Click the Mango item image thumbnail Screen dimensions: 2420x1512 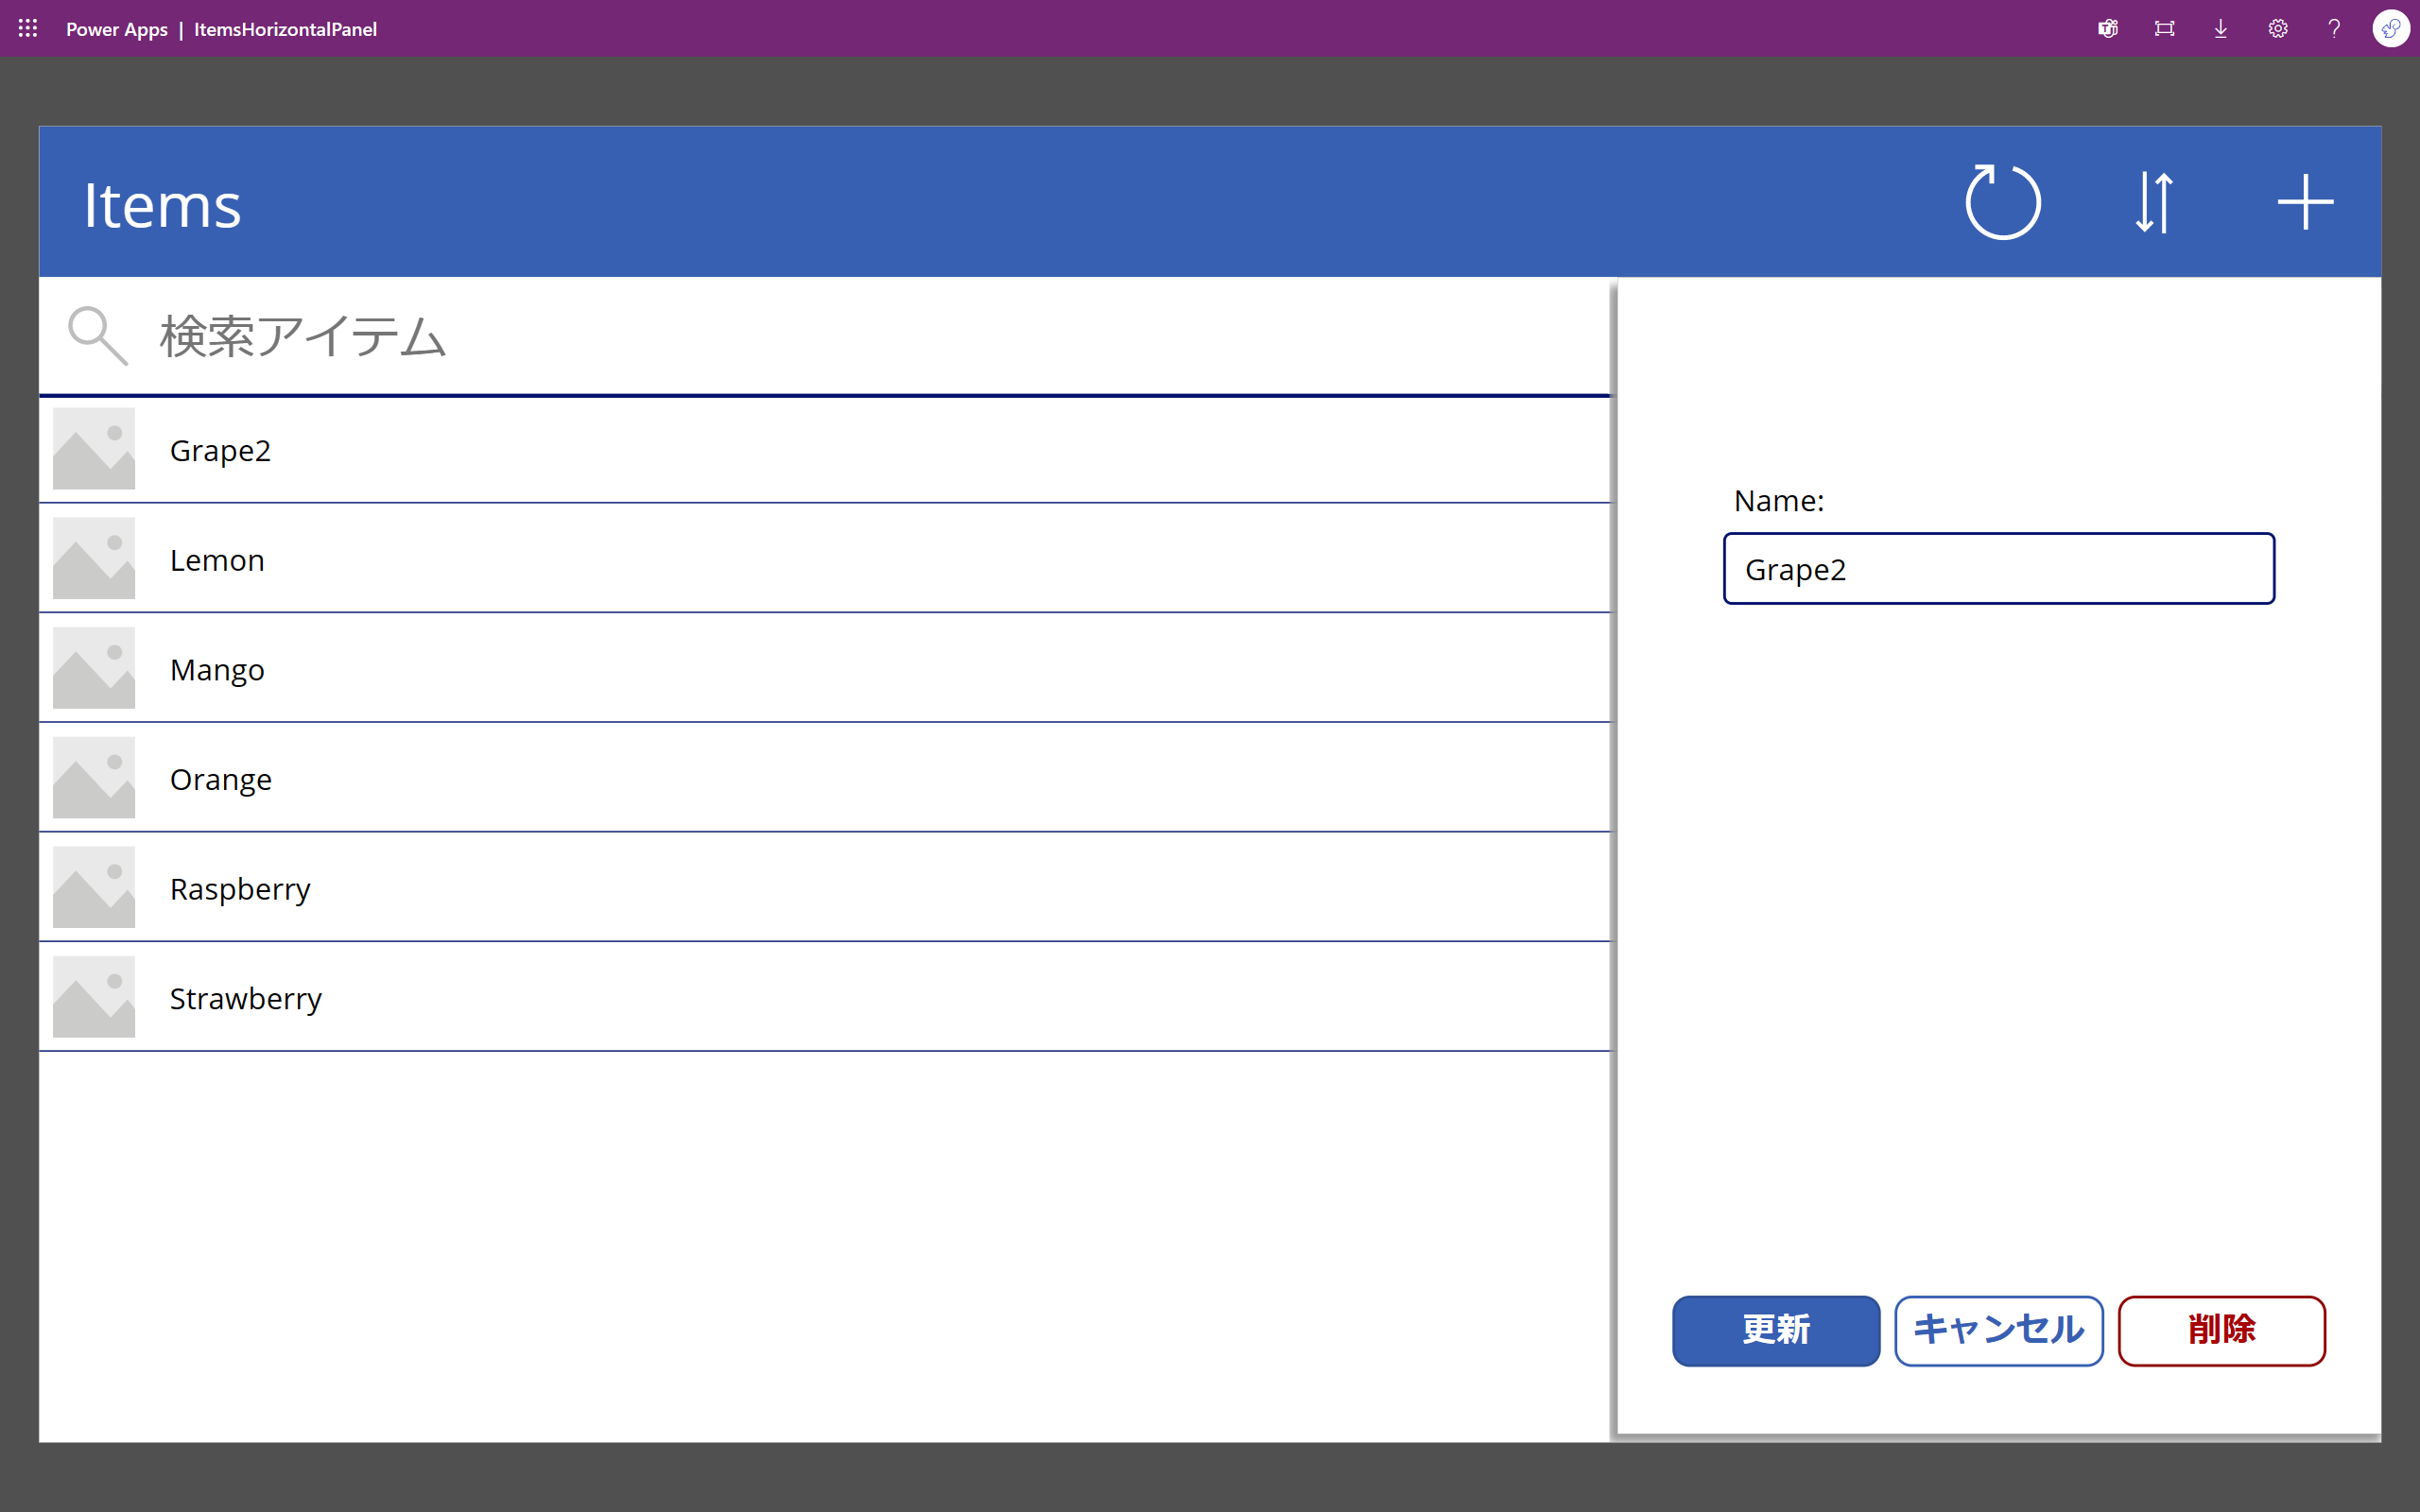pyautogui.click(x=94, y=668)
